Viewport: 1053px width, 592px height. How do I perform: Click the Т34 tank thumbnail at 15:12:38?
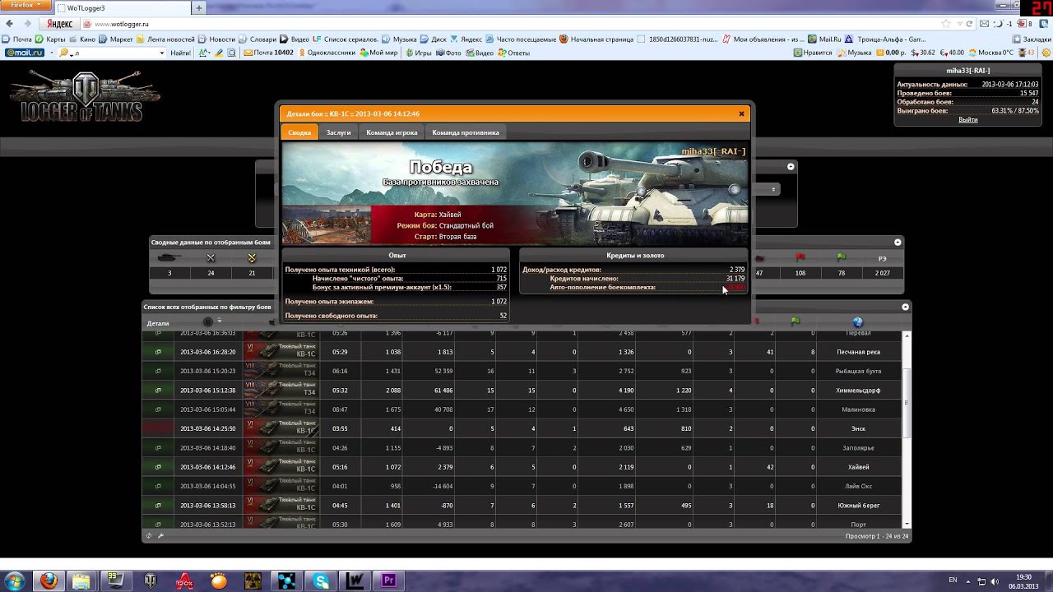coord(280,391)
